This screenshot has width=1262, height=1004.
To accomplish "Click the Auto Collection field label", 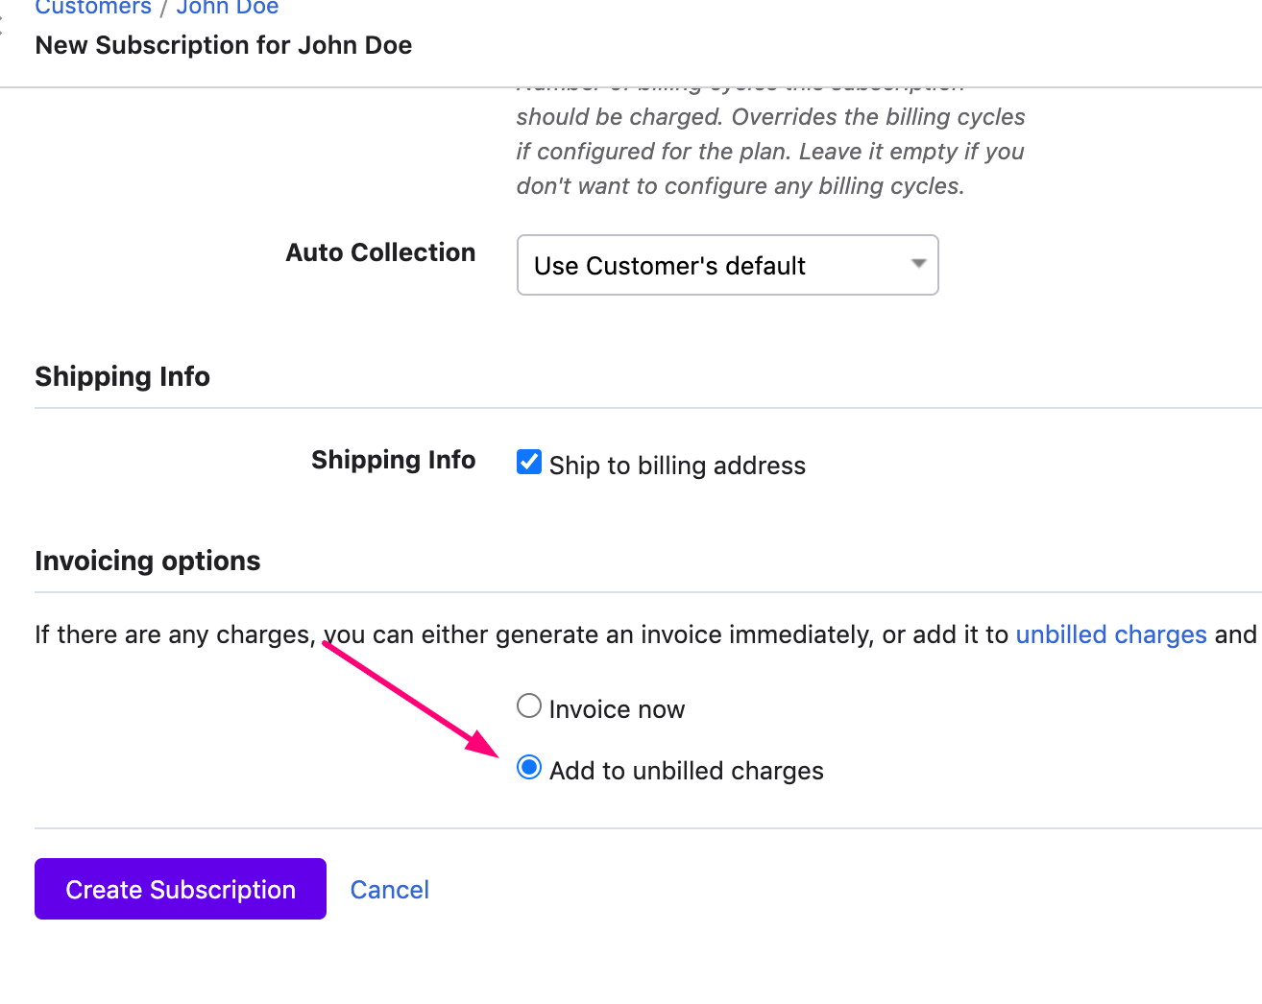I will [x=380, y=252].
